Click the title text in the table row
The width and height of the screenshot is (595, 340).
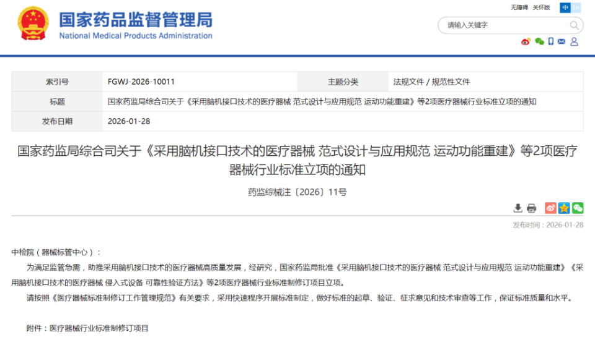[322, 101]
